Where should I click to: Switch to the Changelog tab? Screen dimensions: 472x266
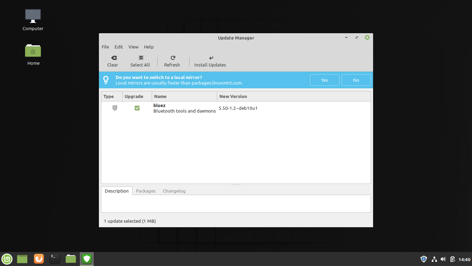pos(174,191)
